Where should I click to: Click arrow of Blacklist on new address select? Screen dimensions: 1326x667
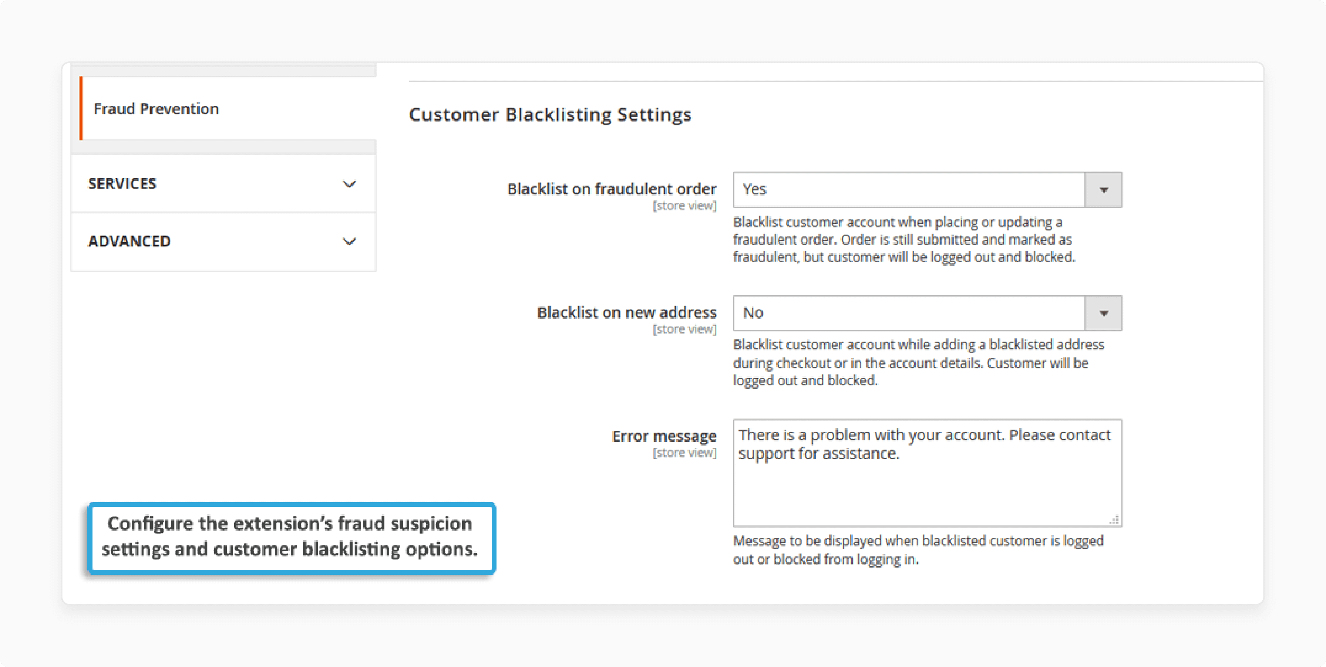pos(1104,314)
